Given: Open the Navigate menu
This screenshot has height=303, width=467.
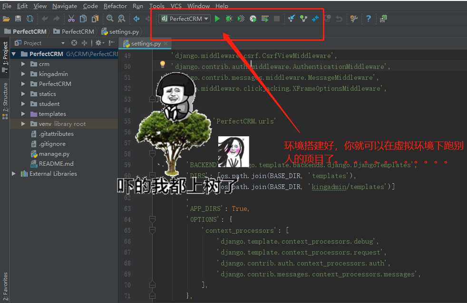Looking at the screenshot, I should [x=65, y=6].
